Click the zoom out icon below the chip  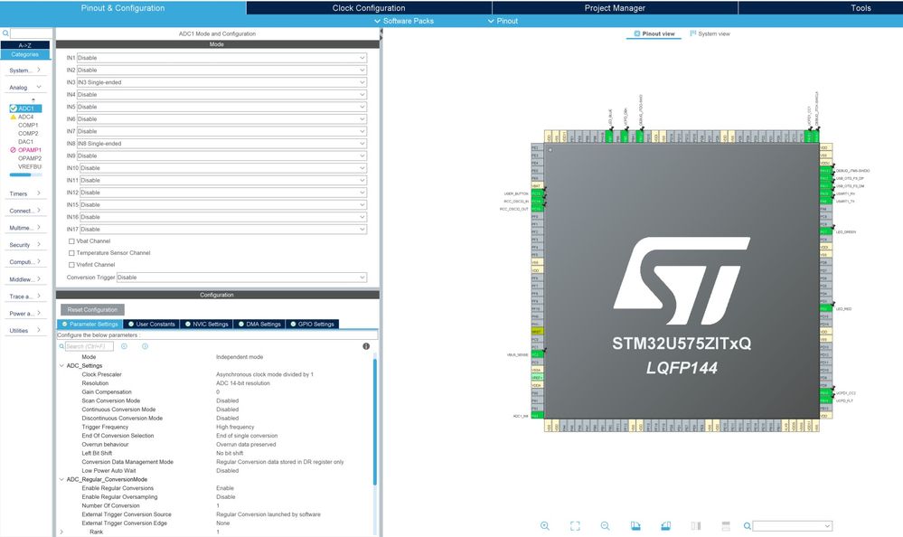pyautogui.click(x=606, y=526)
